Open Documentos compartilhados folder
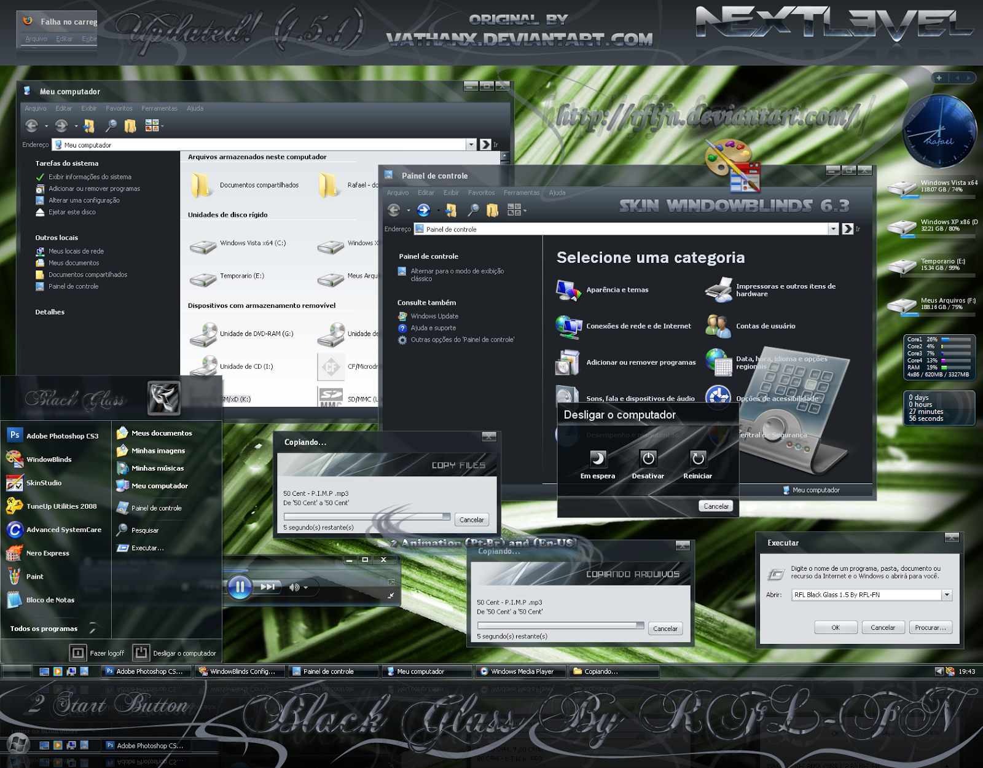The width and height of the screenshot is (983, 768). pyautogui.click(x=245, y=185)
